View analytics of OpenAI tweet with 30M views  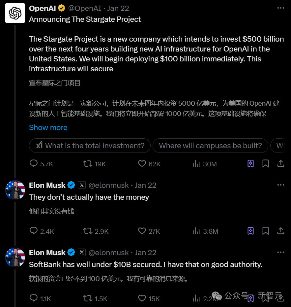tap(197, 163)
